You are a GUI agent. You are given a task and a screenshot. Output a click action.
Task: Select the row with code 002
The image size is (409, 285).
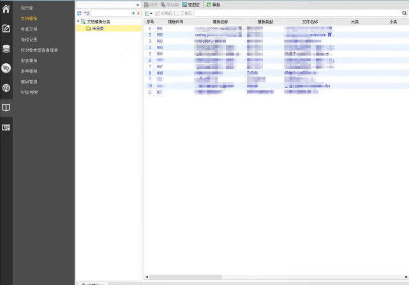[276, 34]
